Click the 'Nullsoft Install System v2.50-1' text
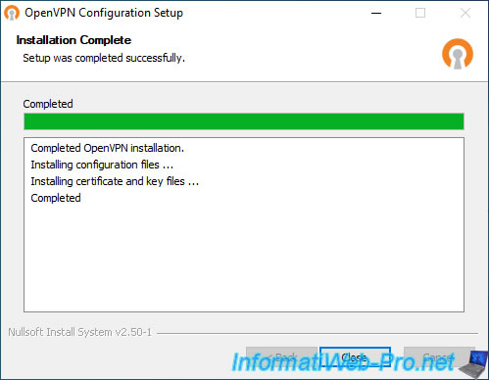 tap(80, 332)
